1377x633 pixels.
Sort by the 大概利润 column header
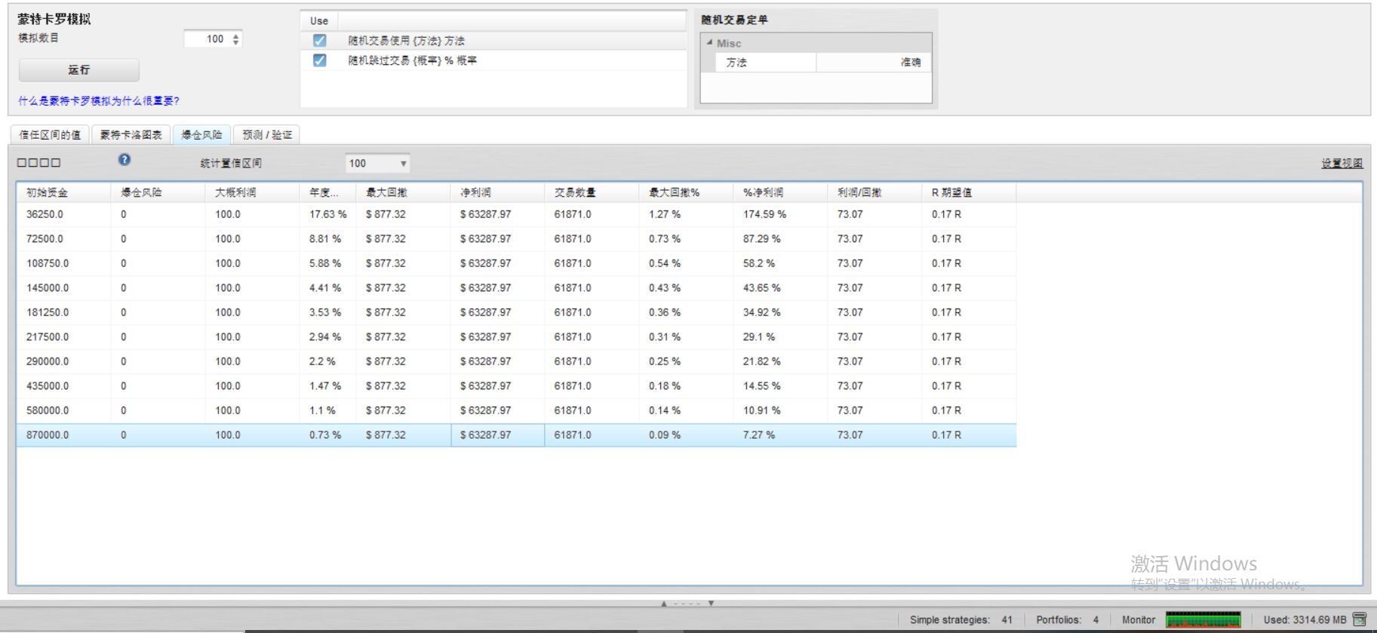pos(252,192)
